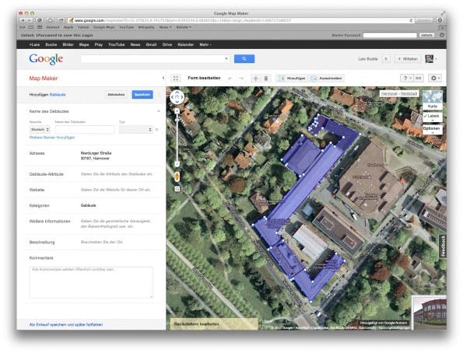Click the undo arrow in the toolbar
This screenshot has width=463, height=353.
pyautogui.click(x=230, y=79)
